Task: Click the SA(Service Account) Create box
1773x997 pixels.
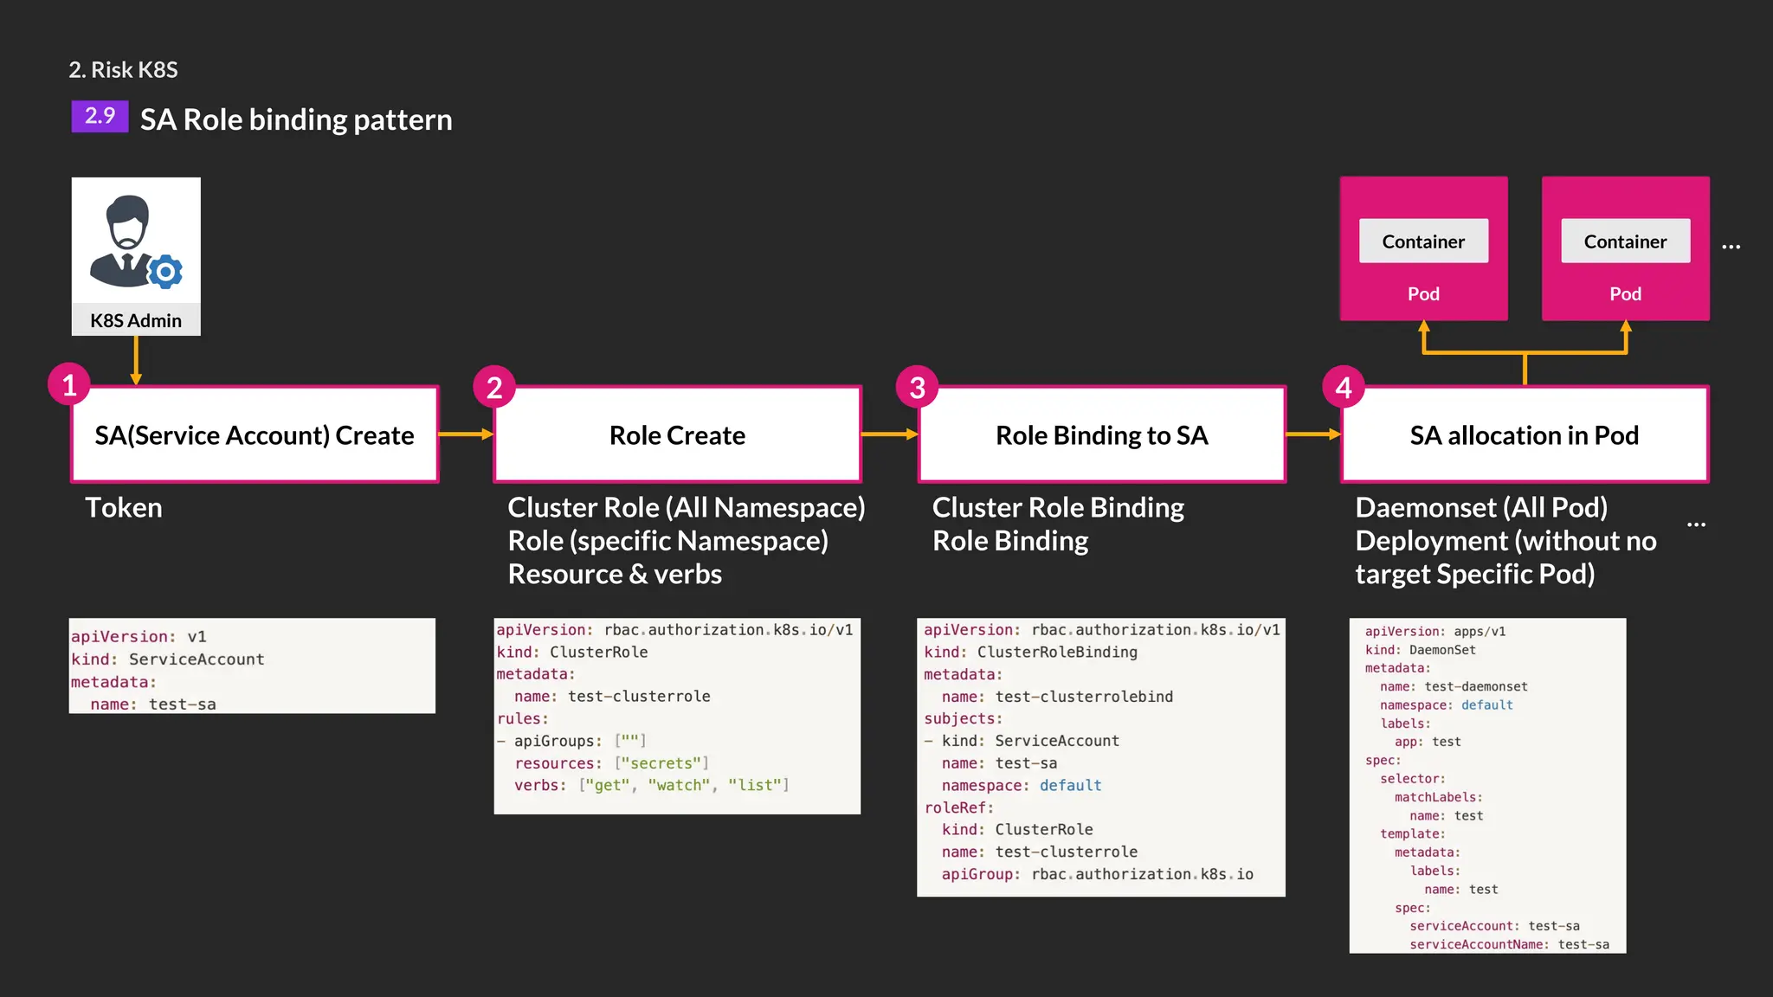Action: click(x=255, y=434)
